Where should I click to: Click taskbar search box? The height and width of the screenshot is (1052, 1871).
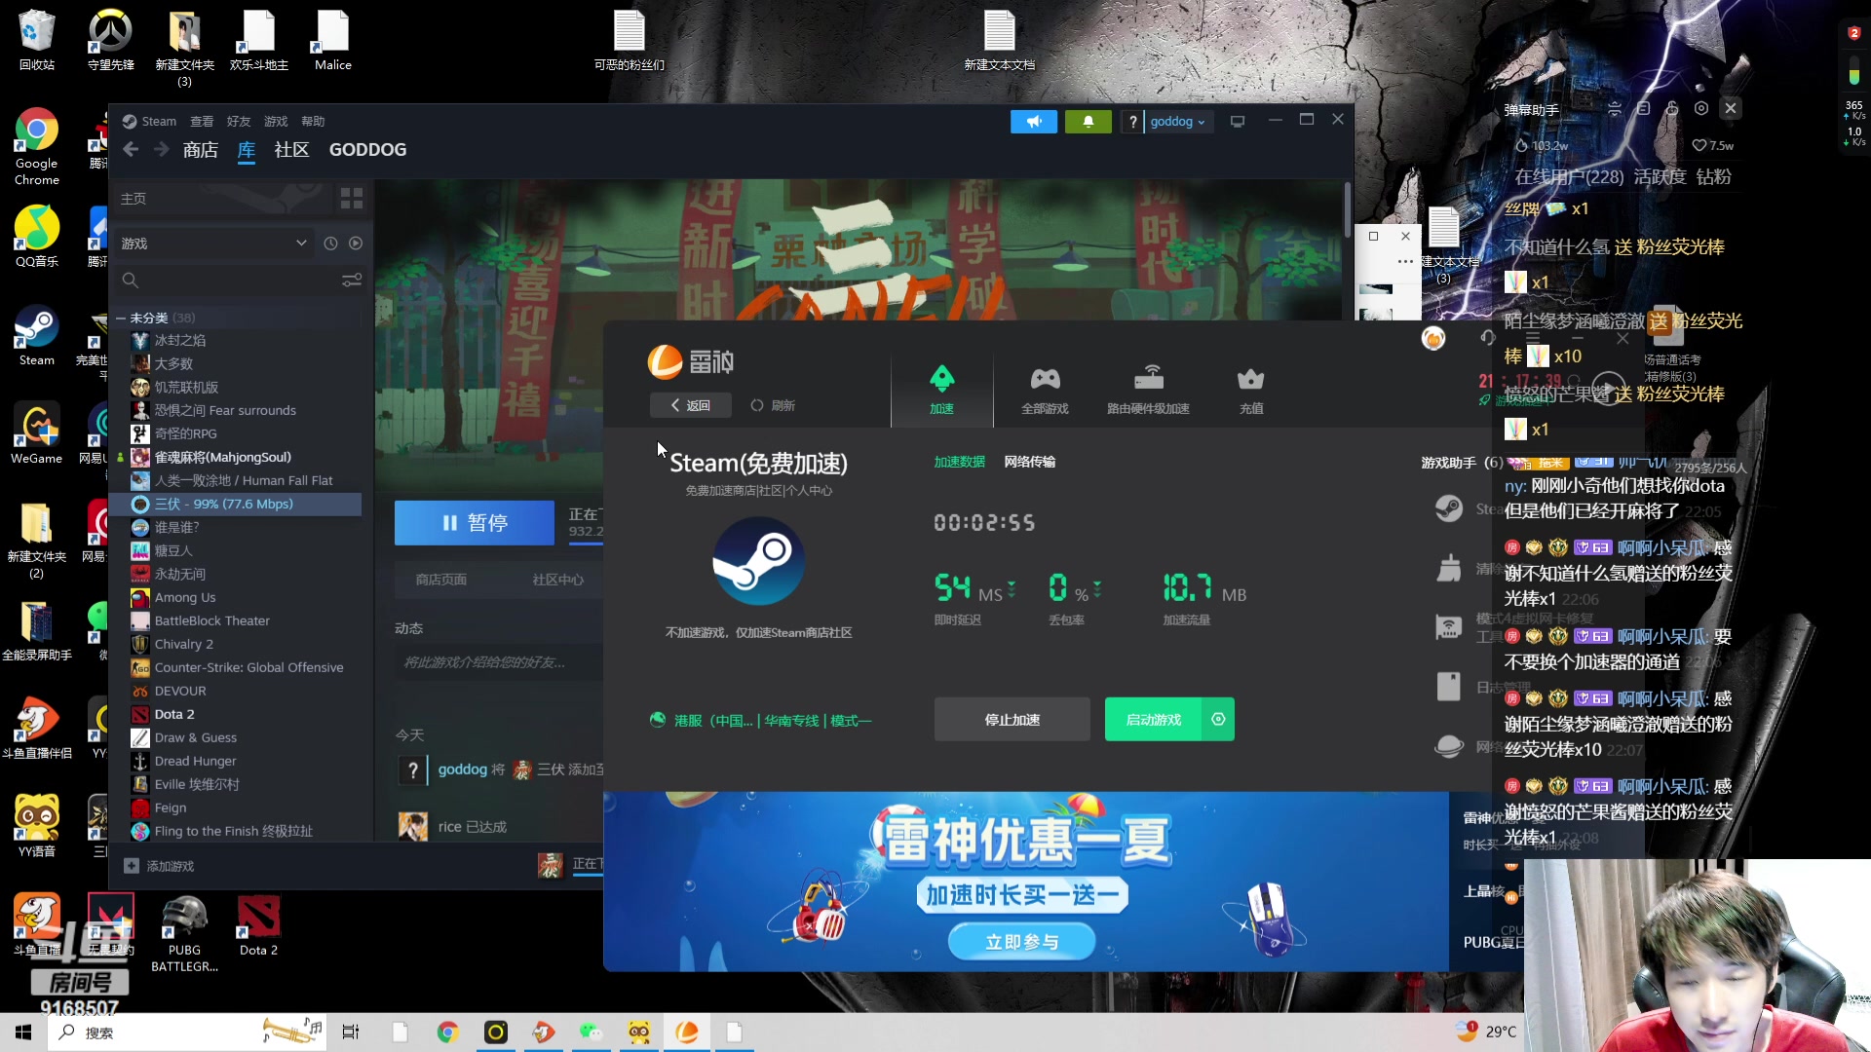[185, 1033]
